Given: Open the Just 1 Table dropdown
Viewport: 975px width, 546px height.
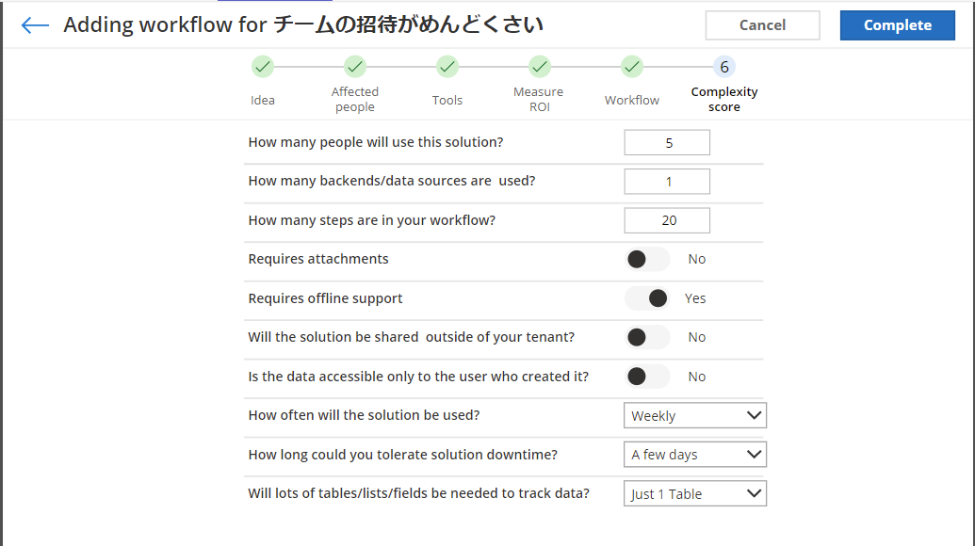Looking at the screenshot, I should pyautogui.click(x=695, y=494).
